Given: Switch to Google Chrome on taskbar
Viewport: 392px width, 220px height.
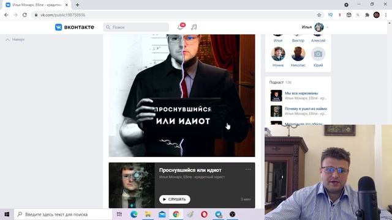Looking at the screenshot, I should [176, 215].
